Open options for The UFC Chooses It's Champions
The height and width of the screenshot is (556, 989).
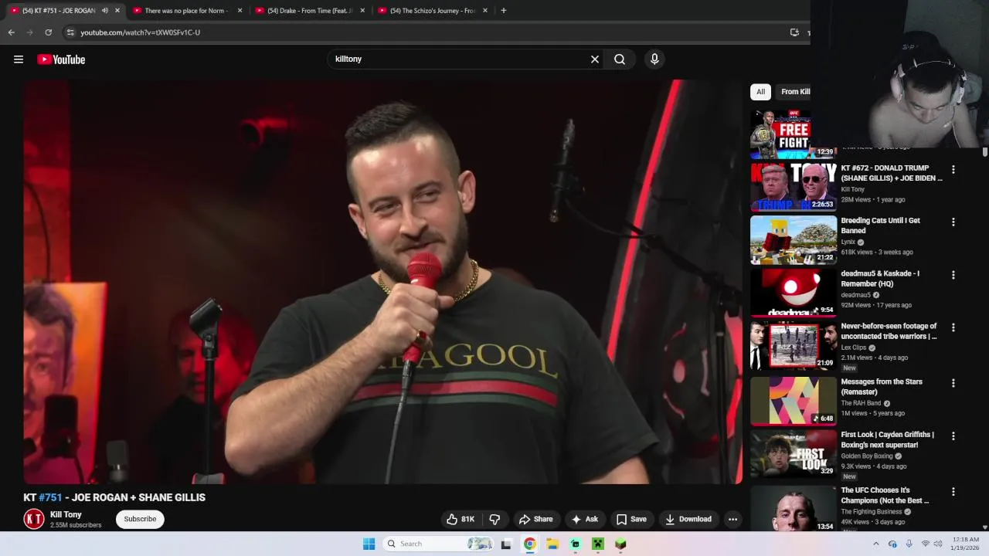point(953,491)
